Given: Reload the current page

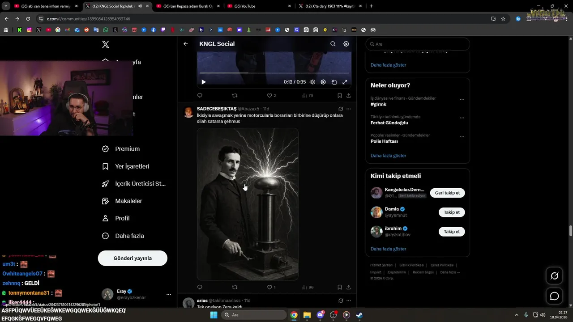Looking at the screenshot, I should [28, 19].
